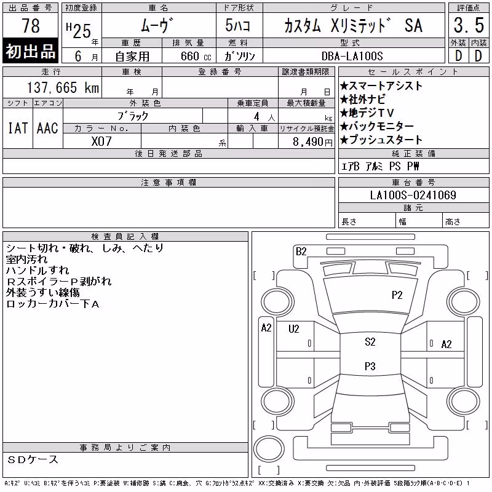492x492 pixels.
Task: Click the color number "X07"
Action: point(101,141)
